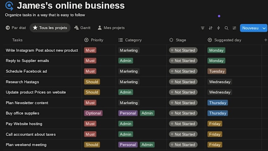Image resolution: width=268 pixels, height=151 pixels.
Task: Click the Nouveau button
Action: (x=250, y=28)
